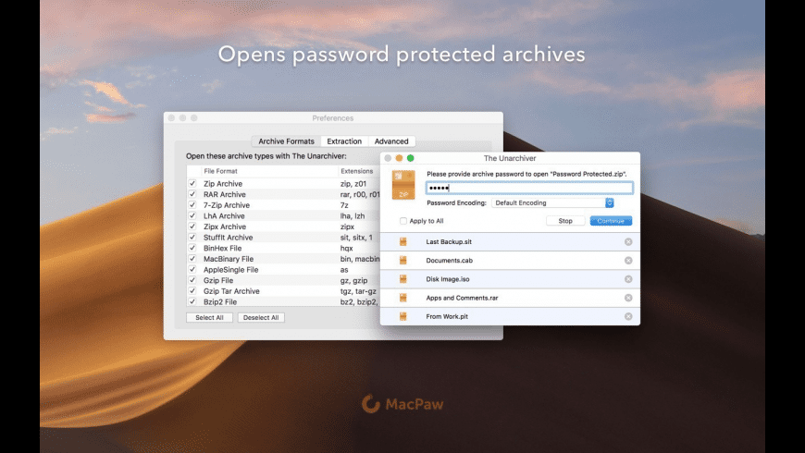Uncheck Gzip Tar Archive format

coord(192,291)
